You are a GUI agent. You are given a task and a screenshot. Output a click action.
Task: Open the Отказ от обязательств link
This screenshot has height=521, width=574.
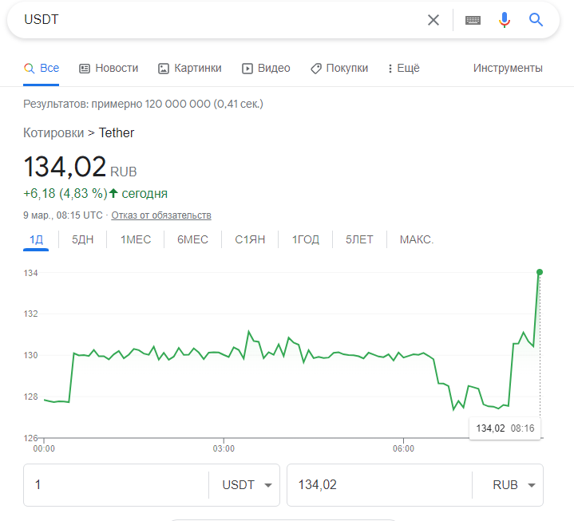pyautogui.click(x=161, y=215)
